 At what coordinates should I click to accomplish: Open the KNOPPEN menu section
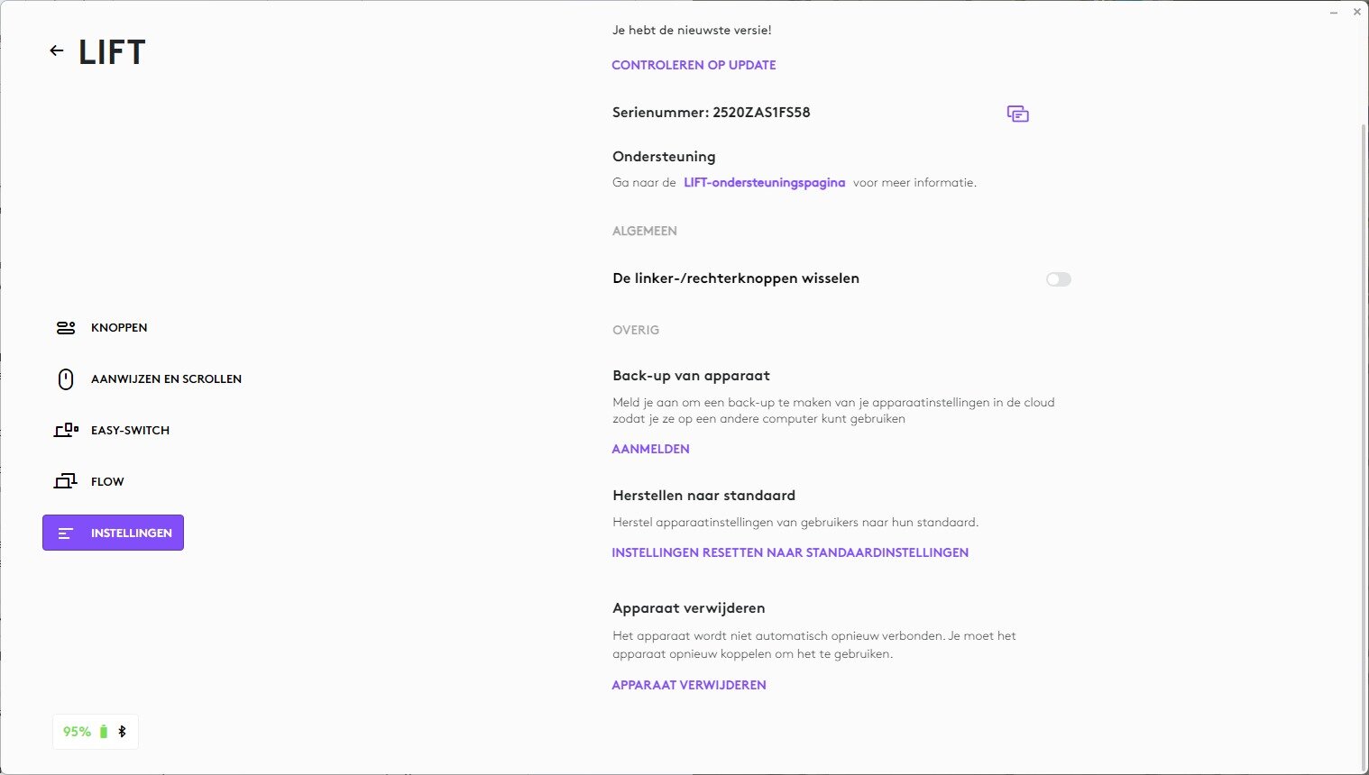point(119,328)
